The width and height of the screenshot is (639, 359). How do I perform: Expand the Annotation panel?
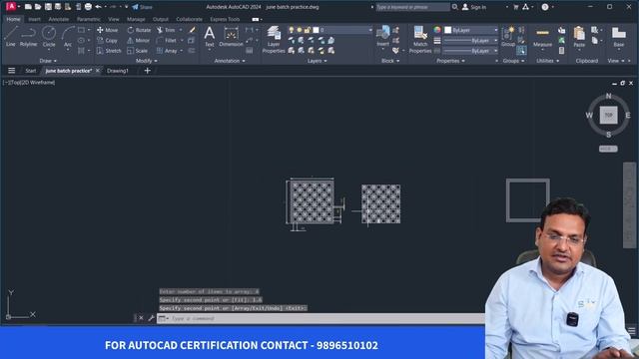coord(230,61)
